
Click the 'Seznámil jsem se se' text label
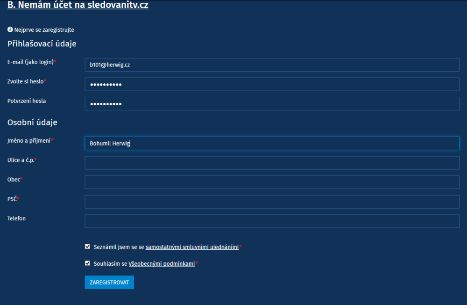(119, 247)
